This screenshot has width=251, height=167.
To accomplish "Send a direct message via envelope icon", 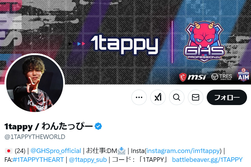I will pyautogui.click(x=195, y=97).
